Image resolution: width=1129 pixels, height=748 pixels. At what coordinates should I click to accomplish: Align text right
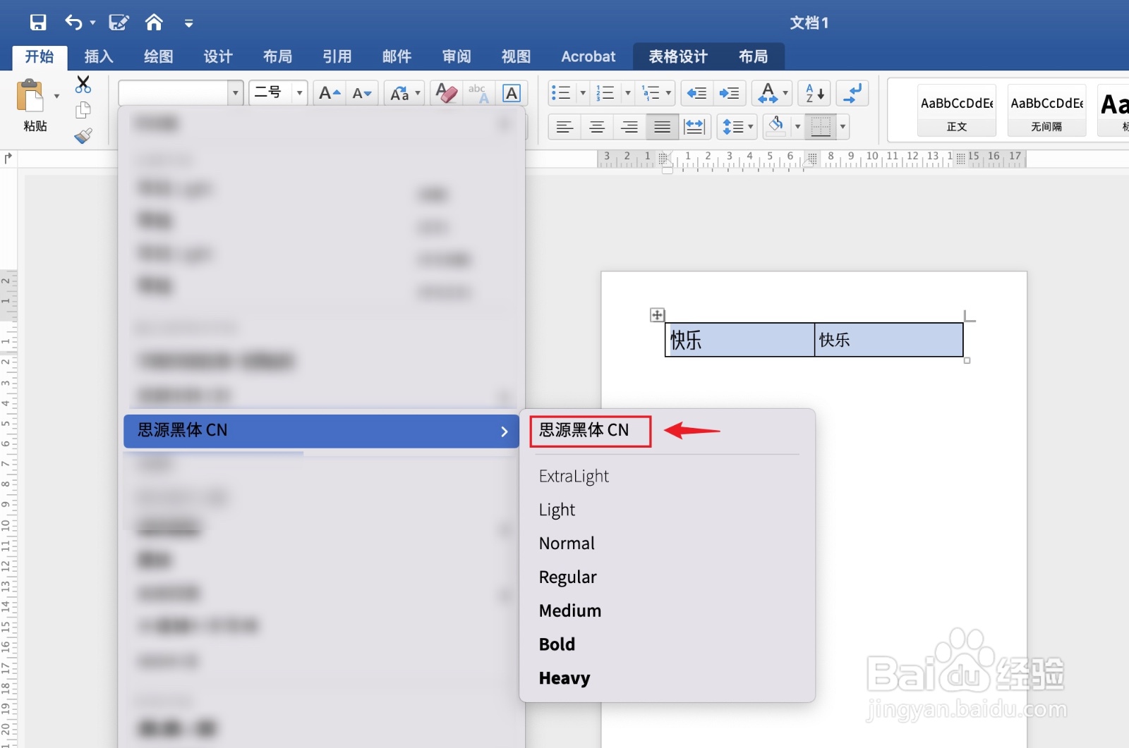(x=629, y=127)
